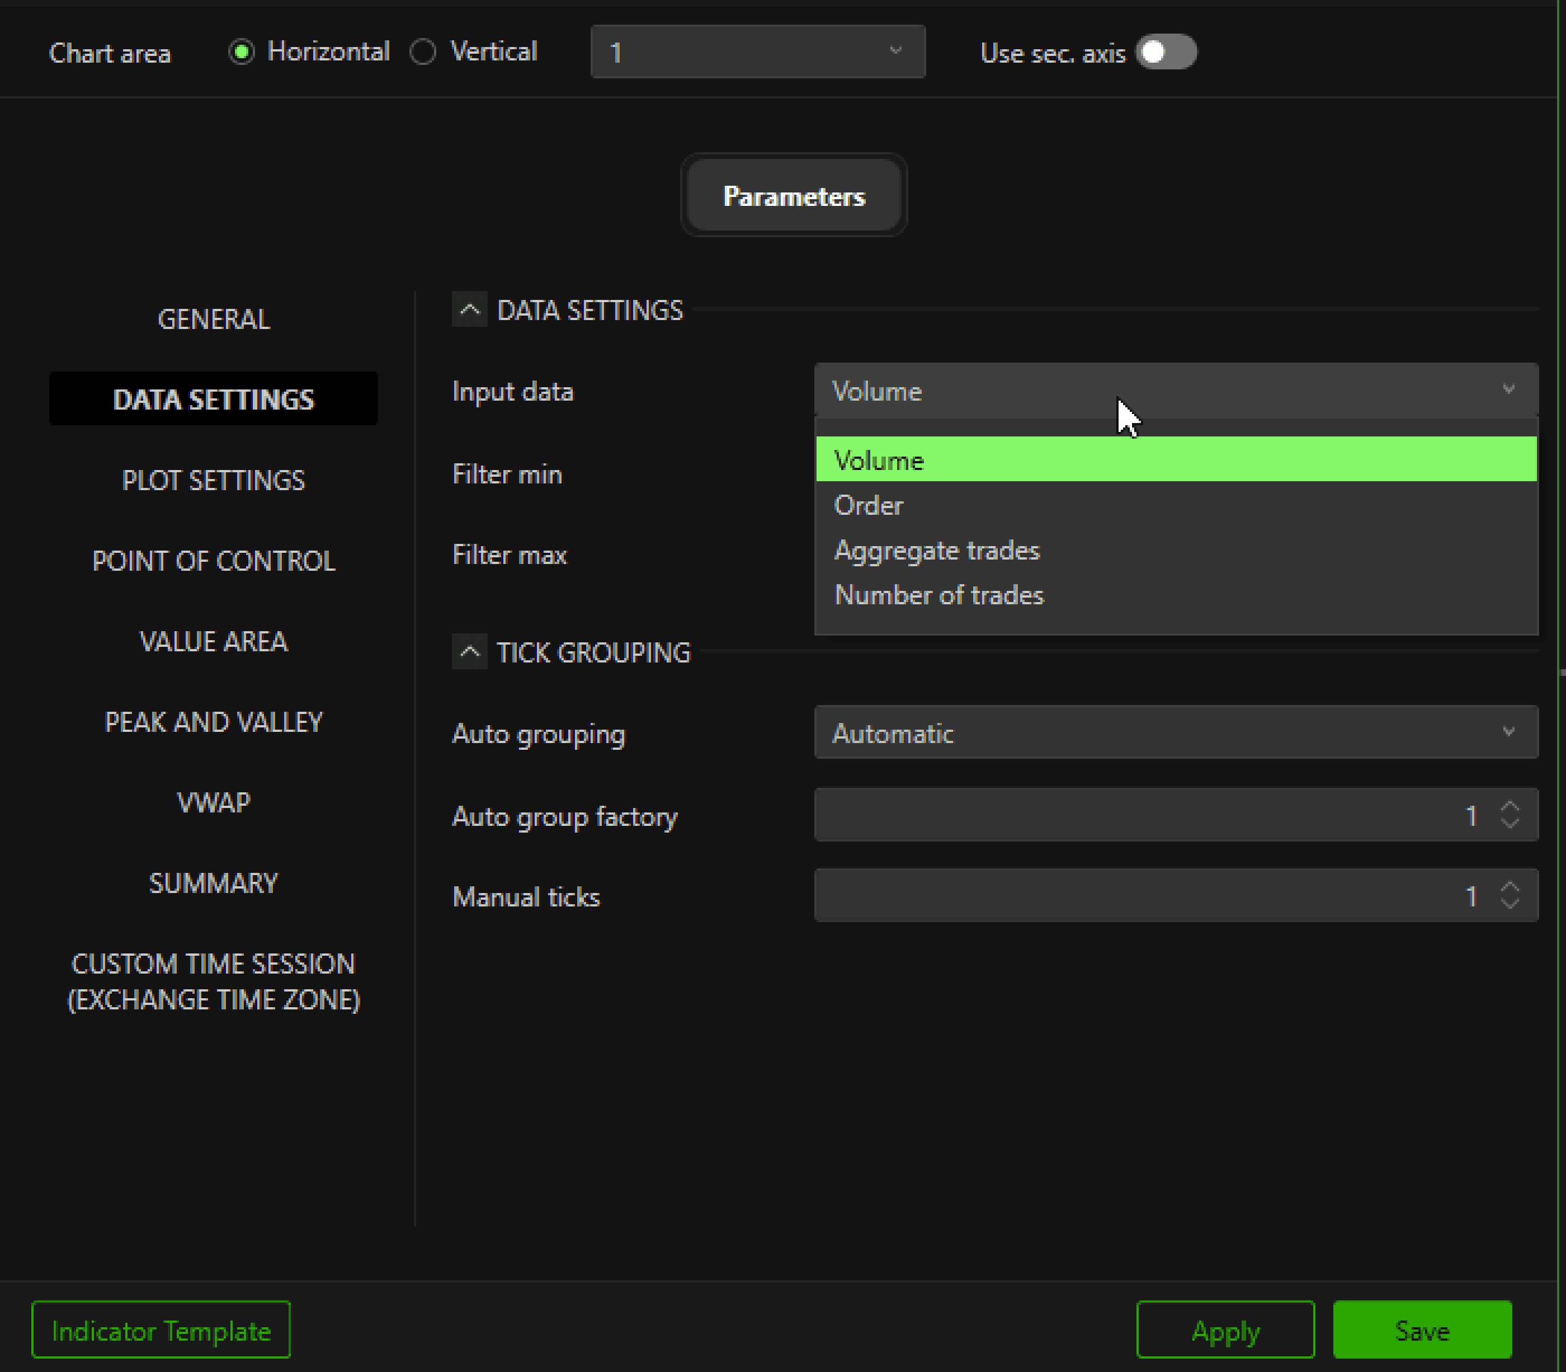Switch to VWAP settings tab
1566x1372 pixels.
214,802
